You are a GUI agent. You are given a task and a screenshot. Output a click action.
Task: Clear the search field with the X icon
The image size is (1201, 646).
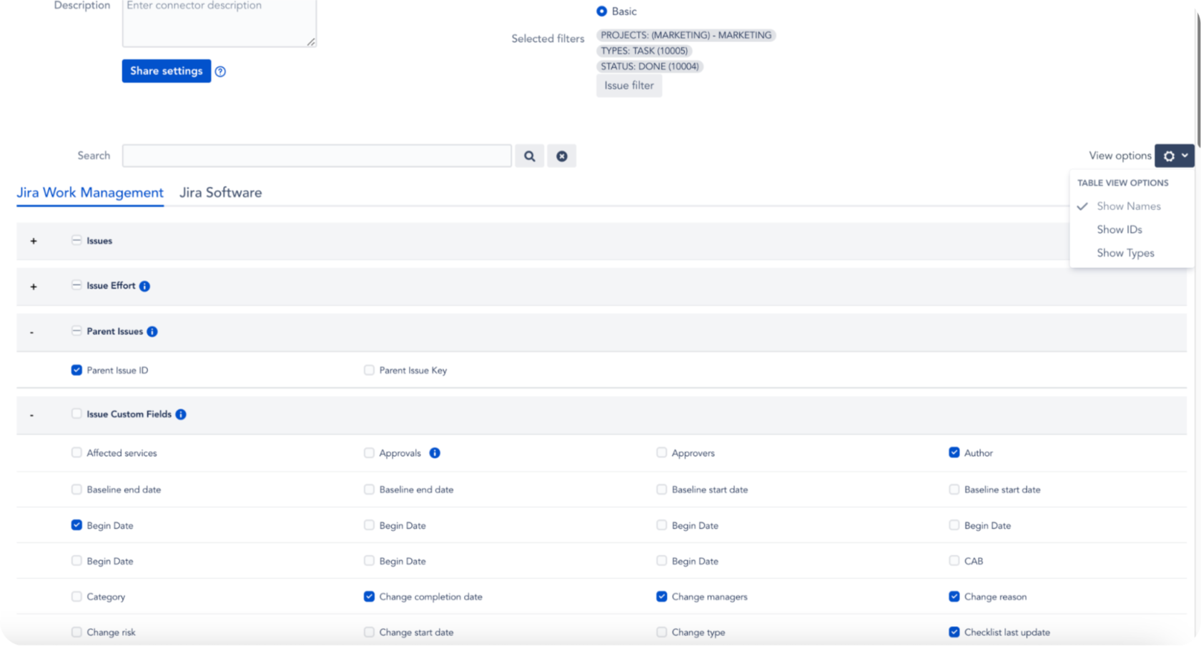click(562, 156)
